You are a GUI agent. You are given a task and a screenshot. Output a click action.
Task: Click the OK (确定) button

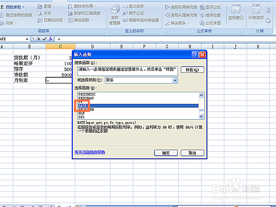(166, 153)
